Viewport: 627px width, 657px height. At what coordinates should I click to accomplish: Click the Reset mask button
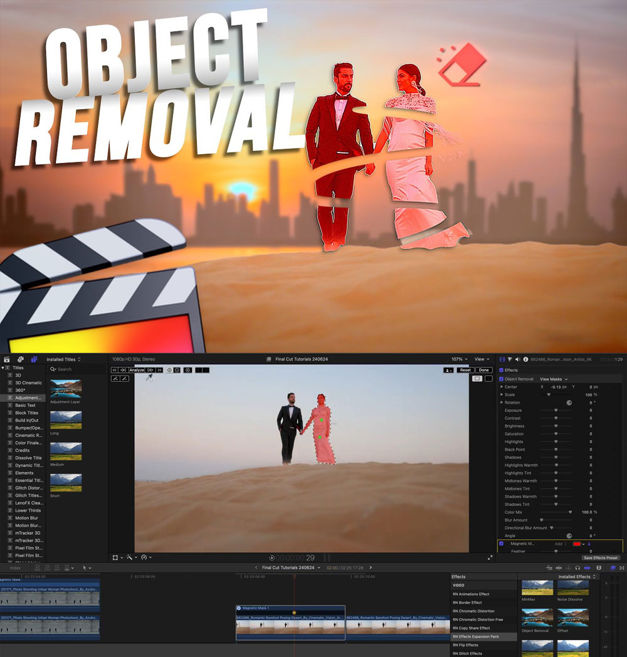(465, 370)
